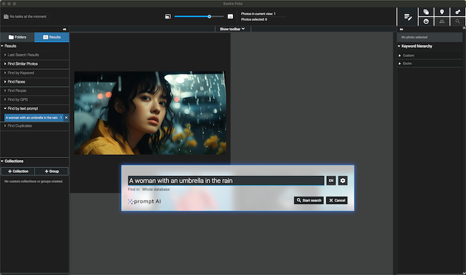Expand the Custom keyword hierarchy
466x275 pixels.
(400, 55)
